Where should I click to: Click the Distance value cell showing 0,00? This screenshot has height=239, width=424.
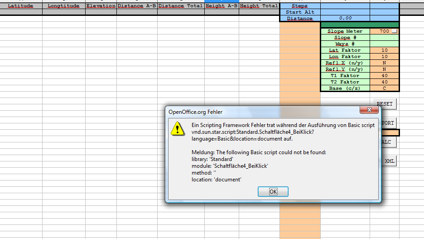tap(345, 19)
